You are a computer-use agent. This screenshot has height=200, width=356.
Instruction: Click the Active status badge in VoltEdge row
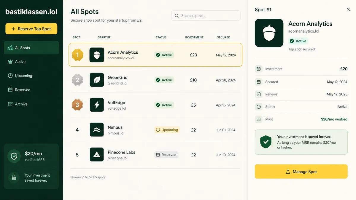(164, 105)
